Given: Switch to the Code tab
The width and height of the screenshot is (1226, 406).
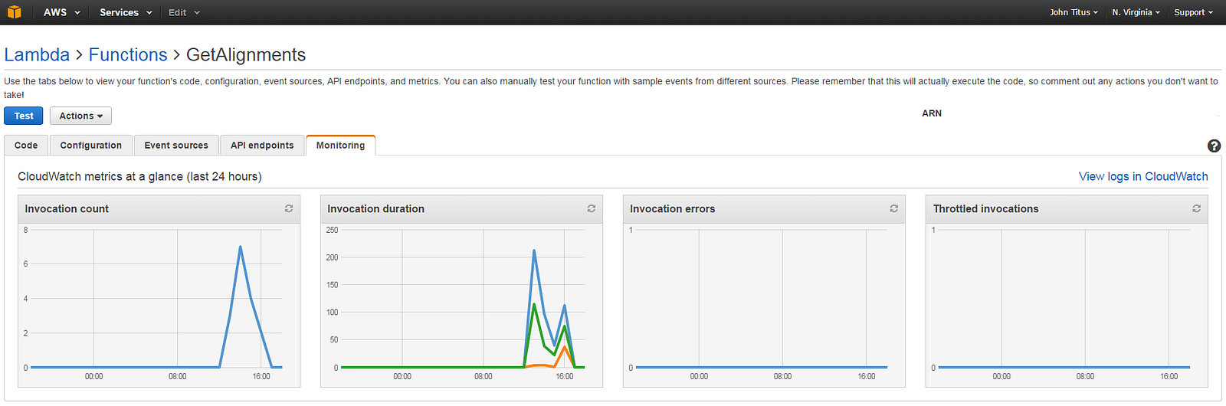Looking at the screenshot, I should click(x=26, y=145).
